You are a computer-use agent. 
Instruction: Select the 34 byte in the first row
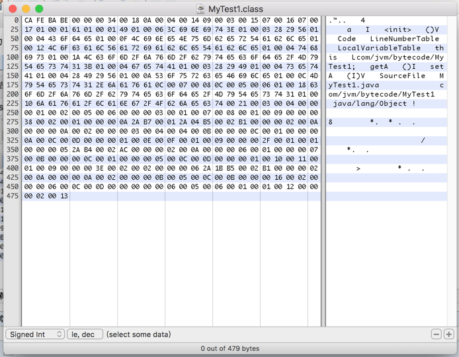click(x=112, y=20)
